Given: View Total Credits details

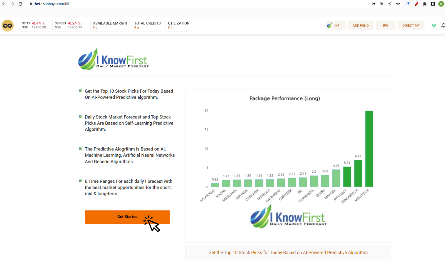Looking at the screenshot, I should 147,25.
